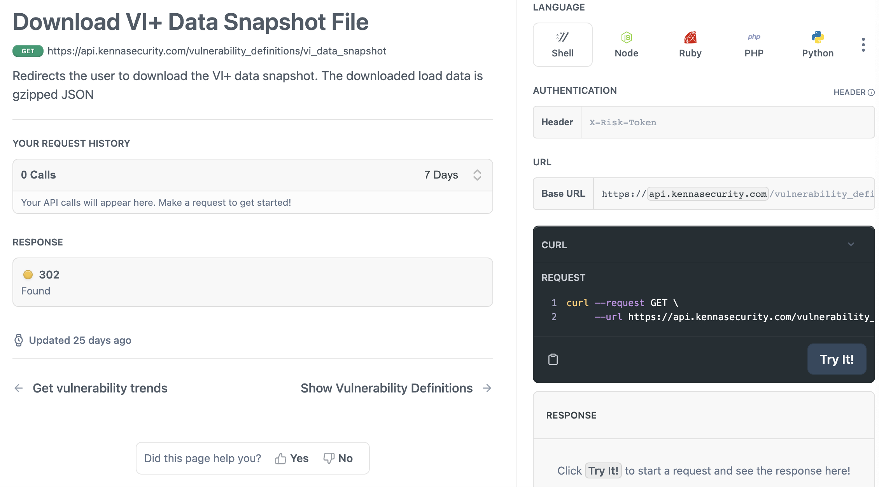Click the yellow 302 status dot
This screenshot has height=487, width=879.
(x=28, y=275)
